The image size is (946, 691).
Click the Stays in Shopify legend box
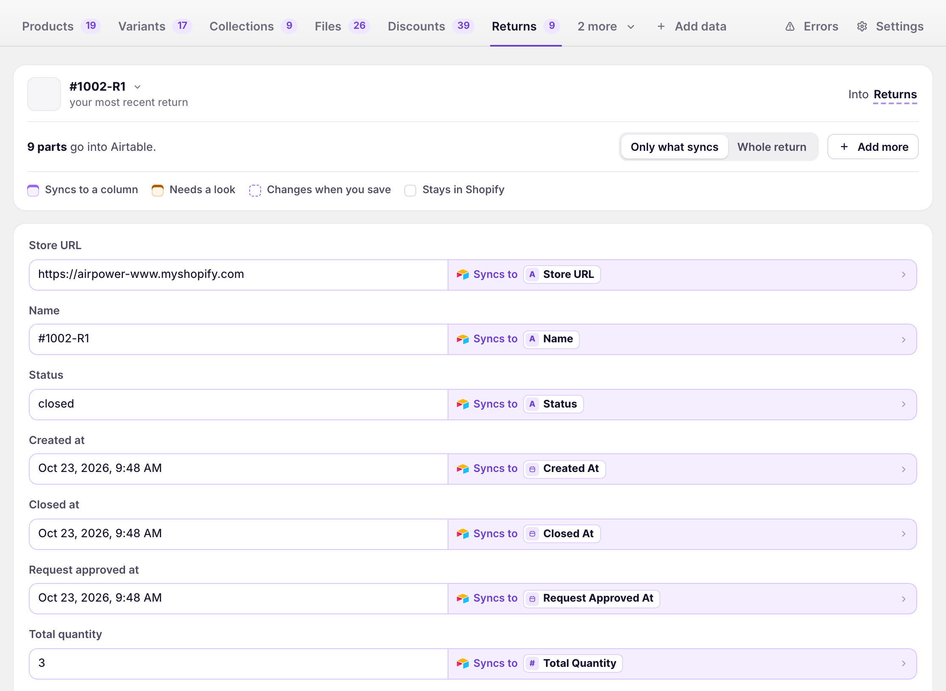pyautogui.click(x=410, y=190)
